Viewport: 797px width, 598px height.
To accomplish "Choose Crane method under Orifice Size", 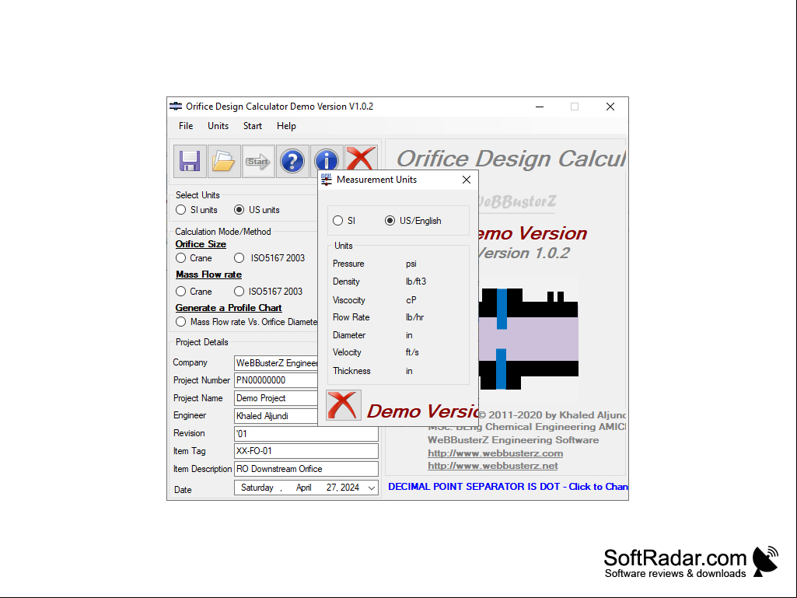I will [x=181, y=258].
